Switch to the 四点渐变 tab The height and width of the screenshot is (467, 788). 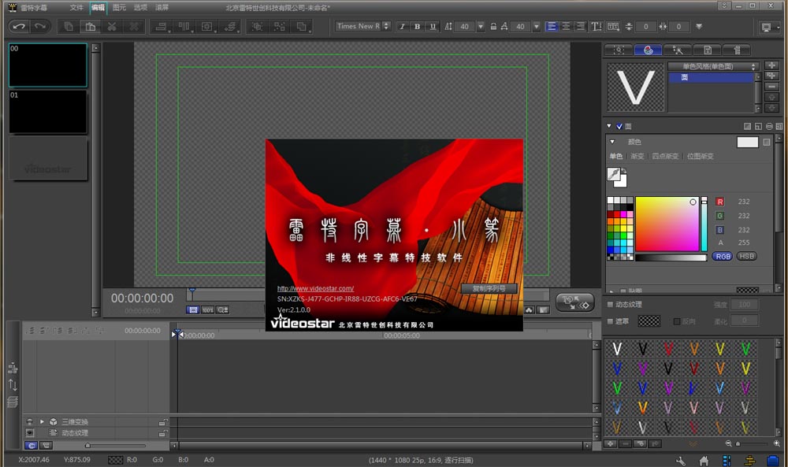click(665, 156)
